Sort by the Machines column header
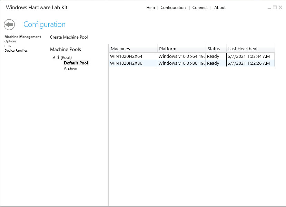This screenshot has width=286, height=207. [133, 49]
